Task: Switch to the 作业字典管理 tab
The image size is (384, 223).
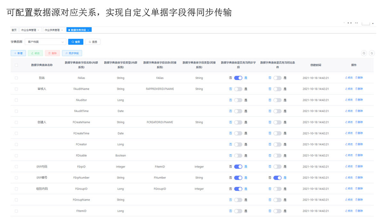Action: tap(52, 30)
